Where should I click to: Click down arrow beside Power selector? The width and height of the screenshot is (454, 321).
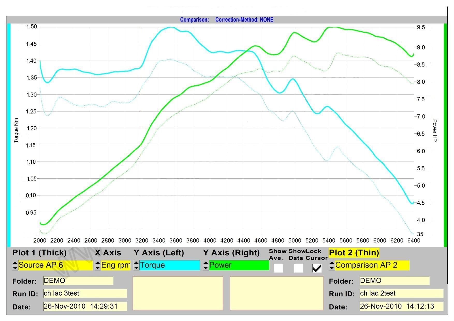pyautogui.click(x=206, y=267)
